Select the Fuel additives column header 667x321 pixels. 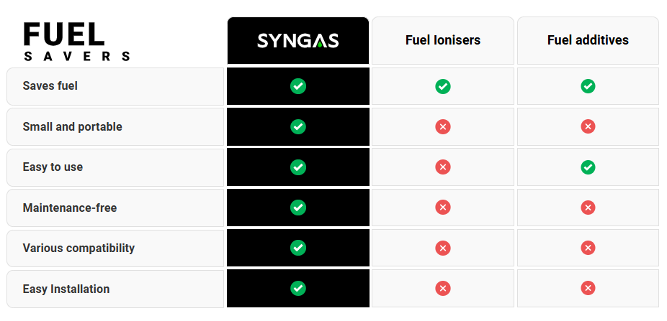tap(588, 40)
